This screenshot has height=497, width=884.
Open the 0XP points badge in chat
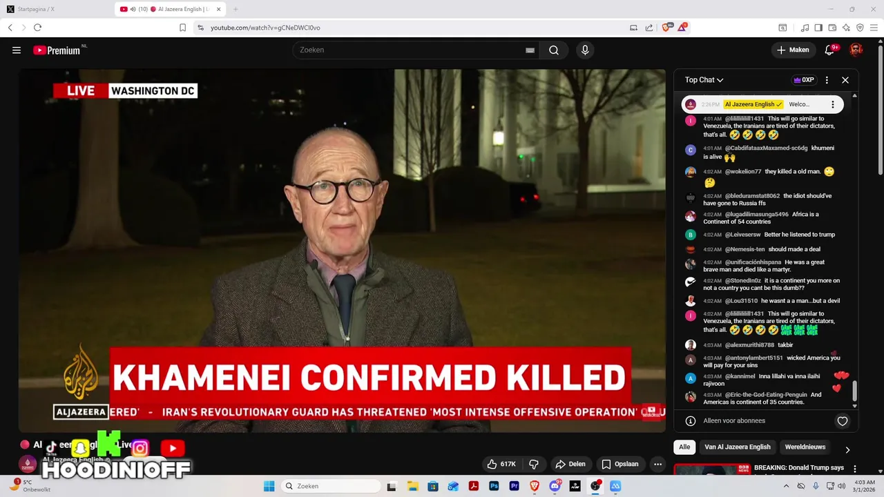pyautogui.click(x=803, y=80)
